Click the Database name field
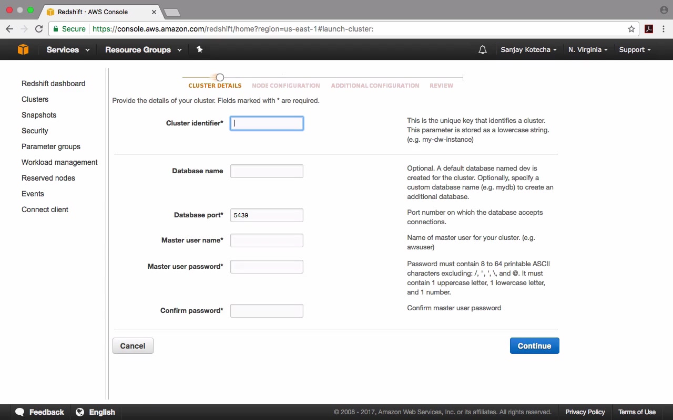 click(x=267, y=171)
